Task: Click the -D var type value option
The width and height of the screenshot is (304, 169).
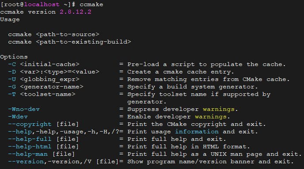Action: pos(53,72)
